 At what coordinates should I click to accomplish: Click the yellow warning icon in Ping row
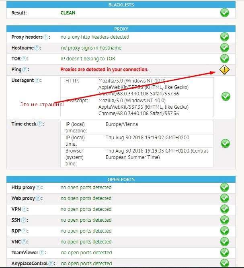pyautogui.click(x=225, y=70)
